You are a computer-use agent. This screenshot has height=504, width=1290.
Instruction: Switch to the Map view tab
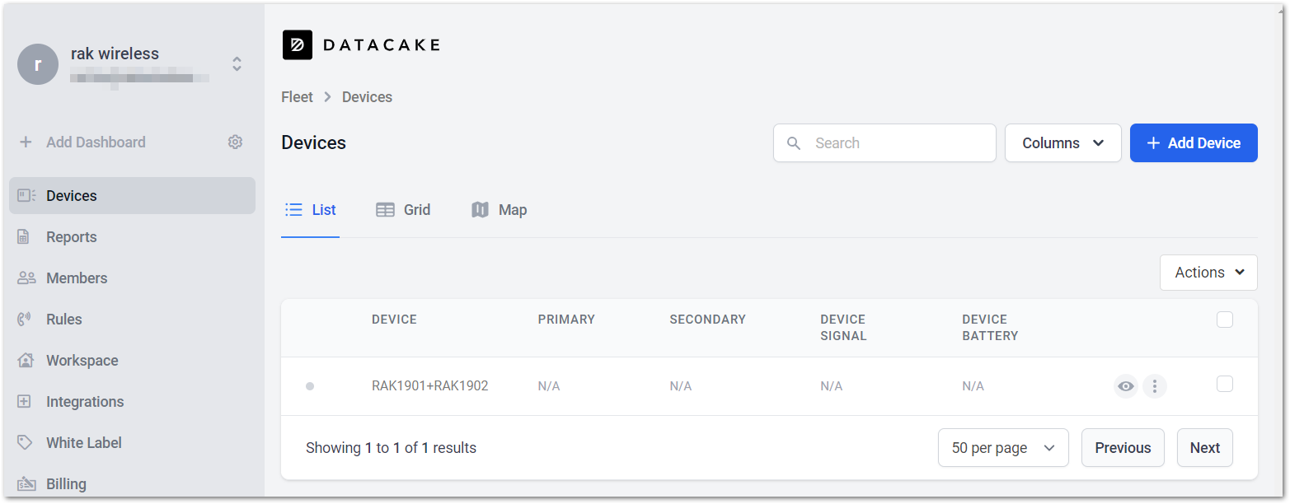click(499, 210)
